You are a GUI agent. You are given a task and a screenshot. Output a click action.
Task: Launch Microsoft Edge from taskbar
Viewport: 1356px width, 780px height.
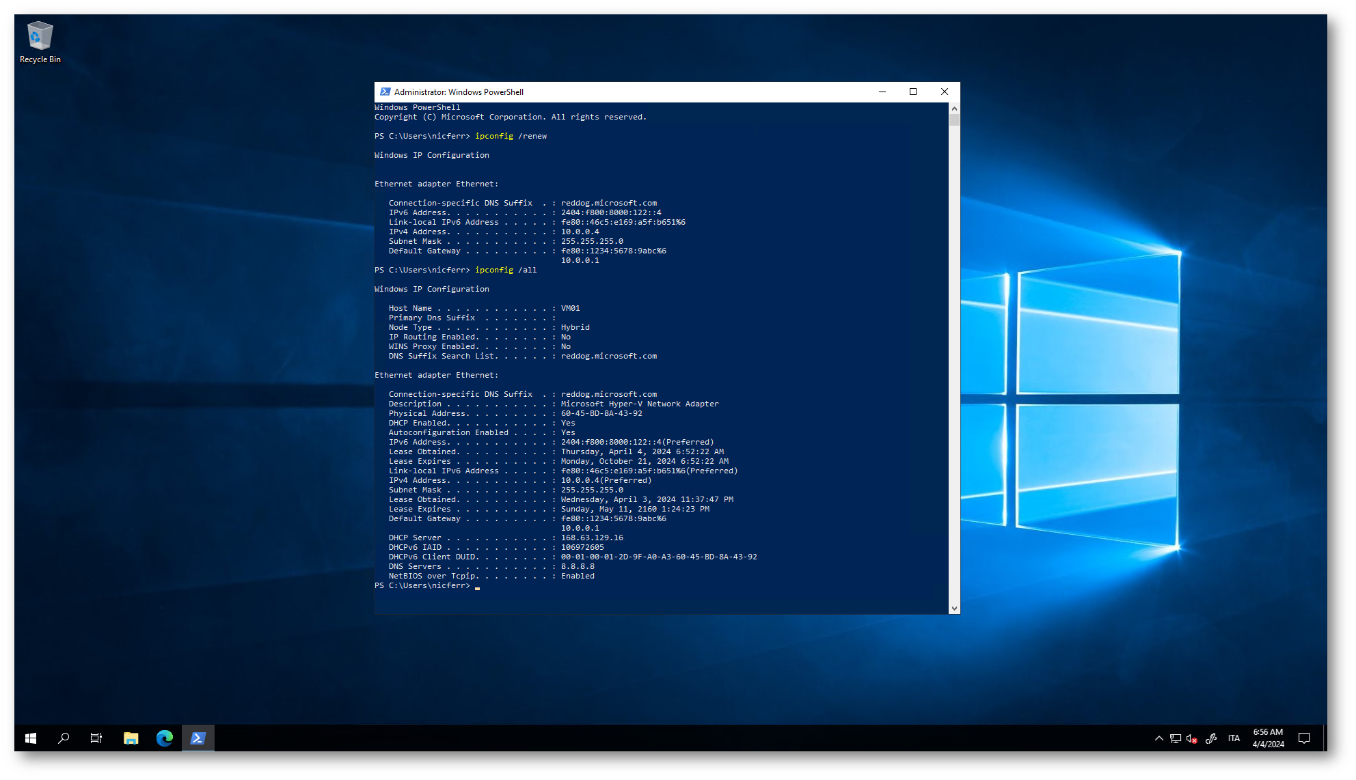pyautogui.click(x=164, y=738)
